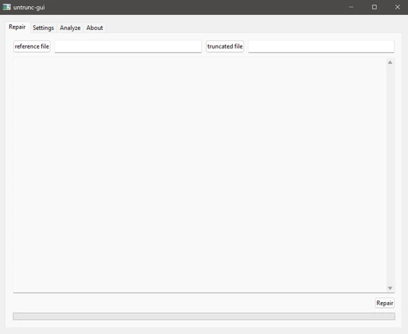Minimize the untrunc-gui window
Screen dimensions: 408x334
351,7
